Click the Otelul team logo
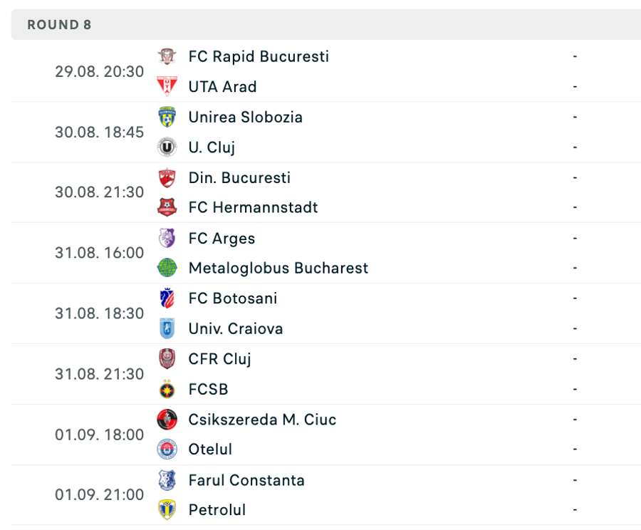This screenshot has height=530, width=641. (x=167, y=450)
